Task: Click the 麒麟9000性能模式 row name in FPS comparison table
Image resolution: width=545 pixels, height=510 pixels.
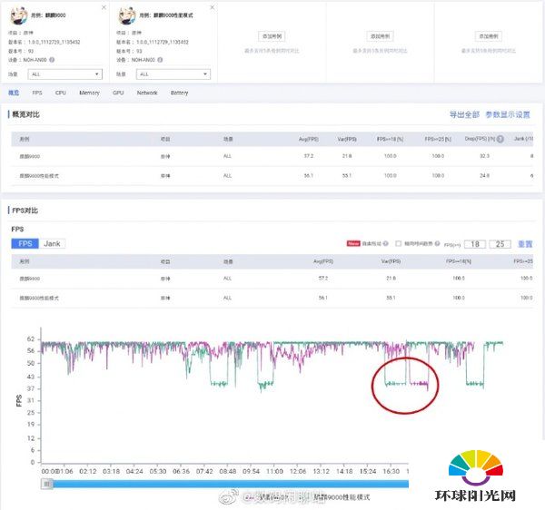Action: (x=39, y=299)
